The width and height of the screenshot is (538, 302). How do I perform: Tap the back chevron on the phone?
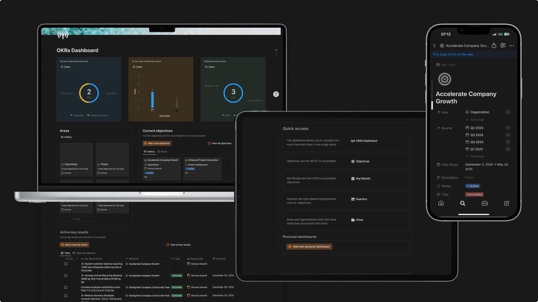434,45
